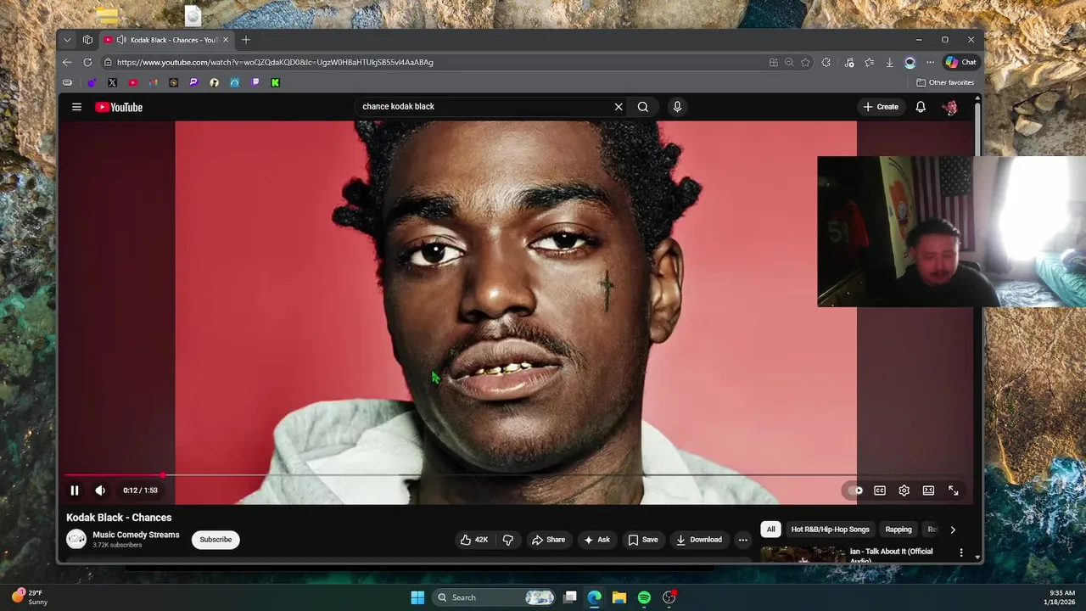Toggle the autoplay switch in player controls
The height and width of the screenshot is (611, 1086).
[854, 490]
